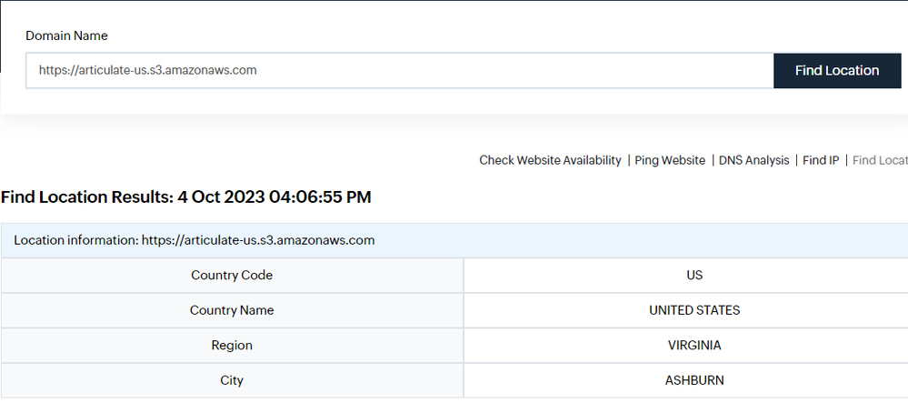The height and width of the screenshot is (413, 908).
Task: Click the UNITED STATES value cell
Action: 694,310
